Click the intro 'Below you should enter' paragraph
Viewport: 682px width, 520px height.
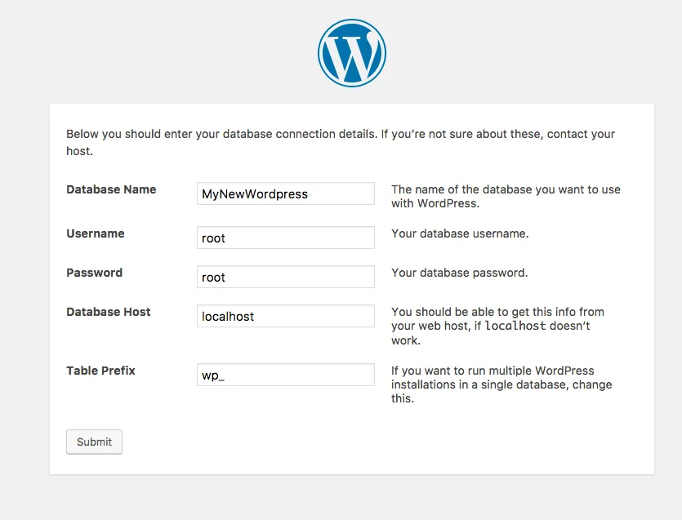[341, 142]
